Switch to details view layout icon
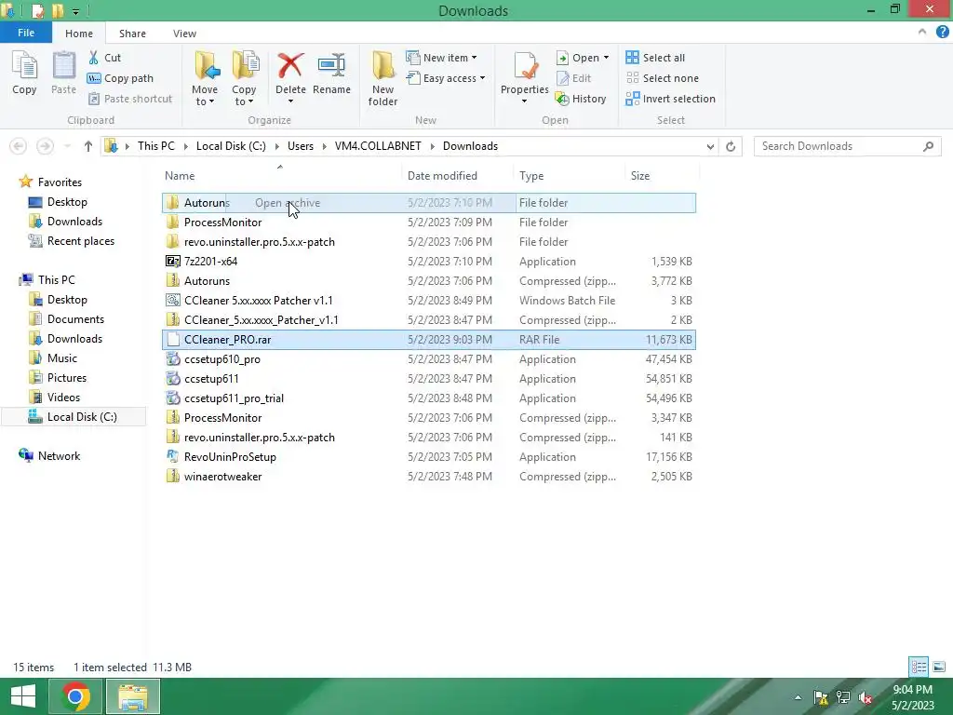 coord(919,667)
